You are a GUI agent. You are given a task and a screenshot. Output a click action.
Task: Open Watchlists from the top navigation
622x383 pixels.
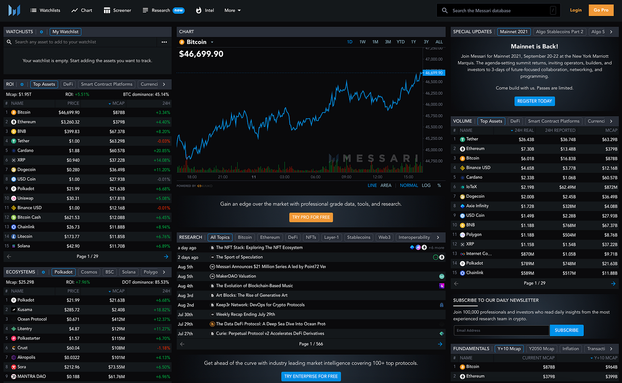pyautogui.click(x=45, y=10)
